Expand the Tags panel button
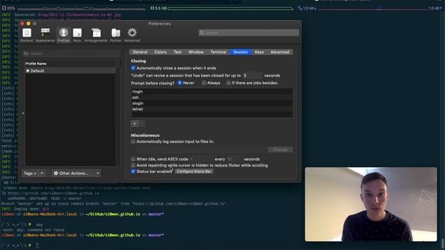 [x=30, y=173]
